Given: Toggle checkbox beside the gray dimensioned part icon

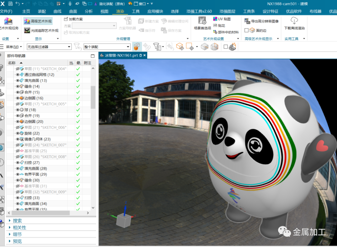Looking at the screenshot, I should click(226, 47).
